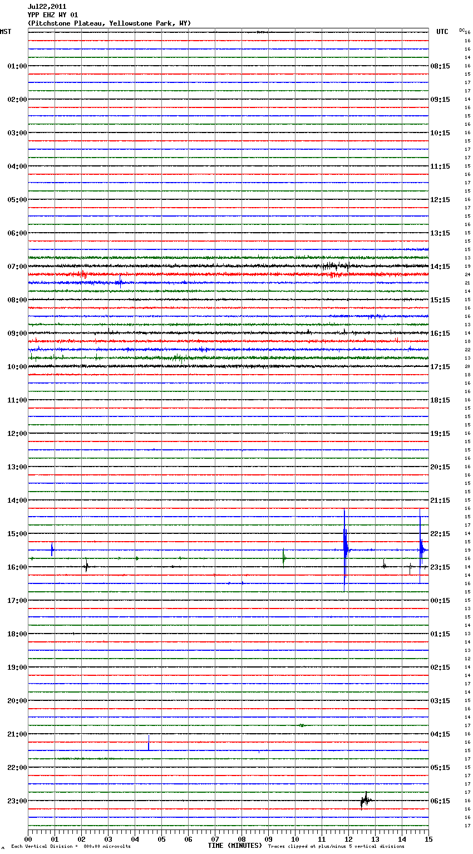Select the 04:00 MST time label
The width and height of the screenshot is (473, 854).
(17, 166)
